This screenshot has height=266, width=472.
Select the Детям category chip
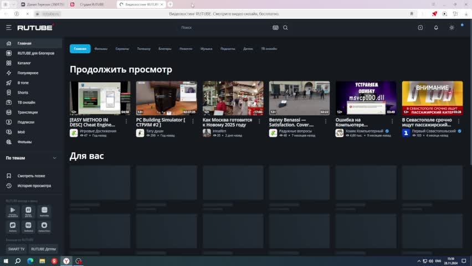point(248,49)
